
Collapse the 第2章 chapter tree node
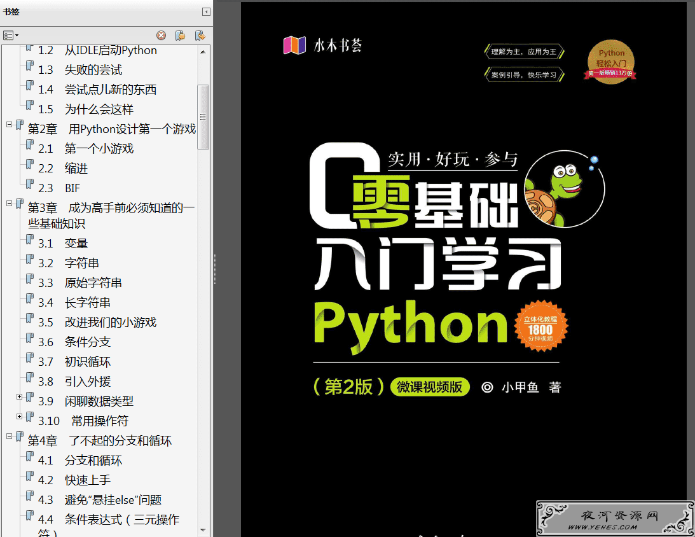coord(9,125)
